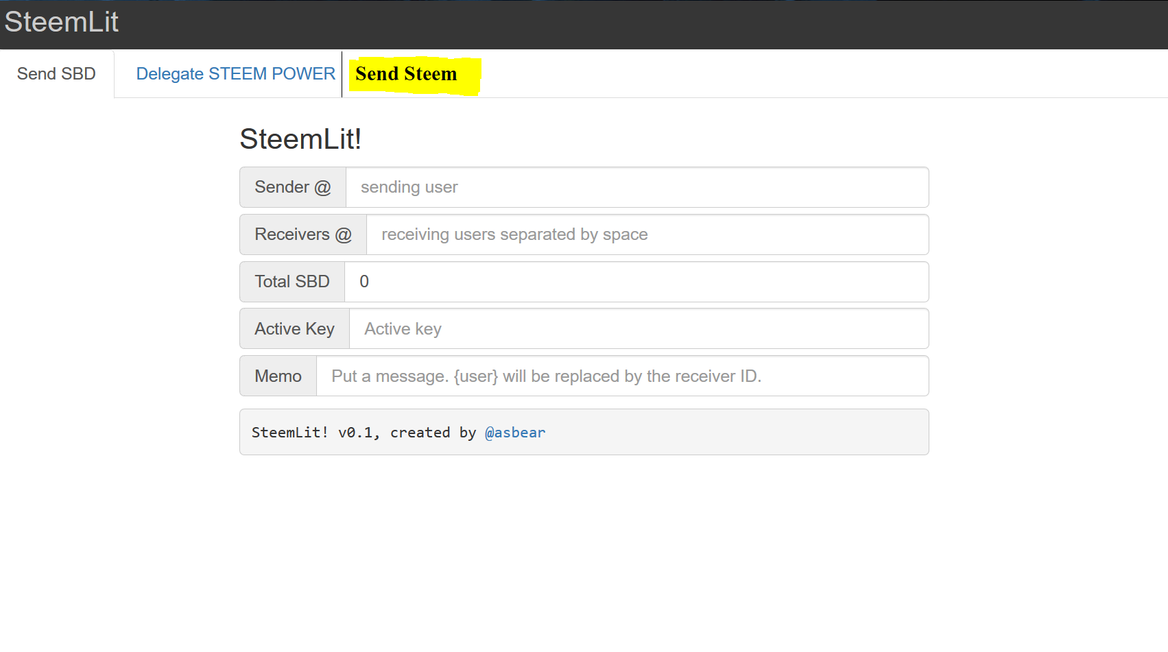Click the Total SBD label
Viewport: 1168px width, 652px height.
point(292,282)
